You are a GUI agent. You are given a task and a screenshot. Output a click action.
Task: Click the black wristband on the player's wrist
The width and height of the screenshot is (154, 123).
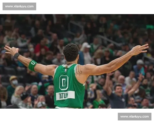17,55
